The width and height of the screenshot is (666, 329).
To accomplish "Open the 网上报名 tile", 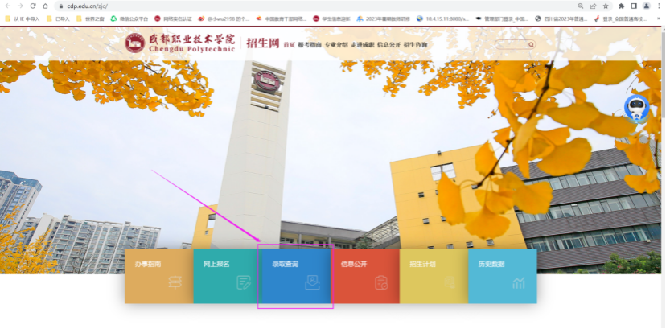I will pos(228,277).
